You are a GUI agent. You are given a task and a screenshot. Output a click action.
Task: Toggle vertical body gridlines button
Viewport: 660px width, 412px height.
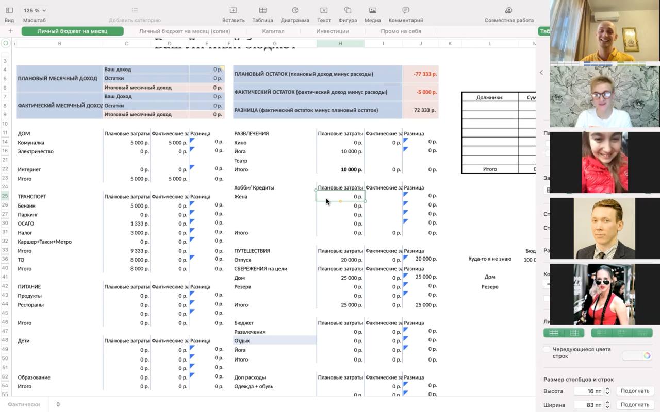[574, 333]
